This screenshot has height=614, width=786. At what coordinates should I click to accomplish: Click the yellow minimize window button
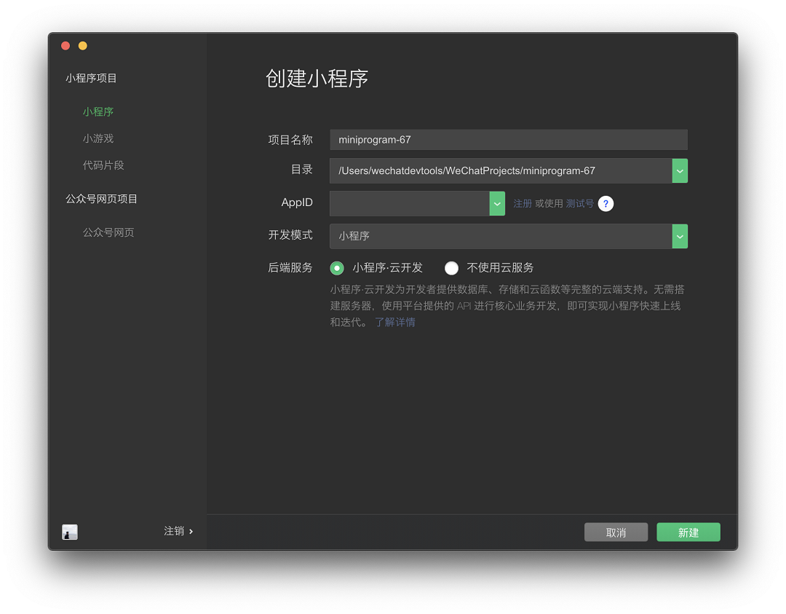click(83, 46)
